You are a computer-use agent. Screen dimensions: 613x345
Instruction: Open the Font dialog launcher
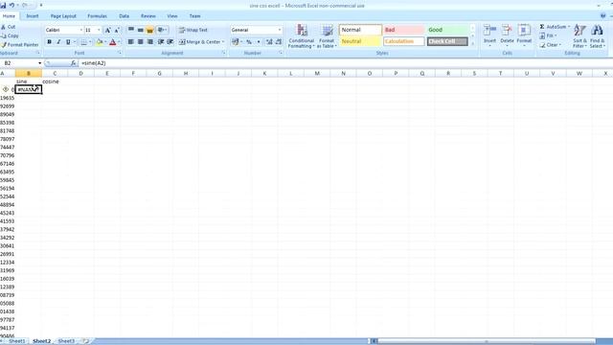pos(119,53)
